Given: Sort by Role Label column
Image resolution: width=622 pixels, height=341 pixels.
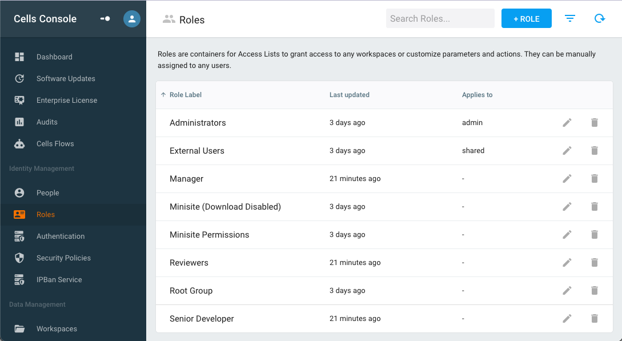Looking at the screenshot, I should click(185, 95).
